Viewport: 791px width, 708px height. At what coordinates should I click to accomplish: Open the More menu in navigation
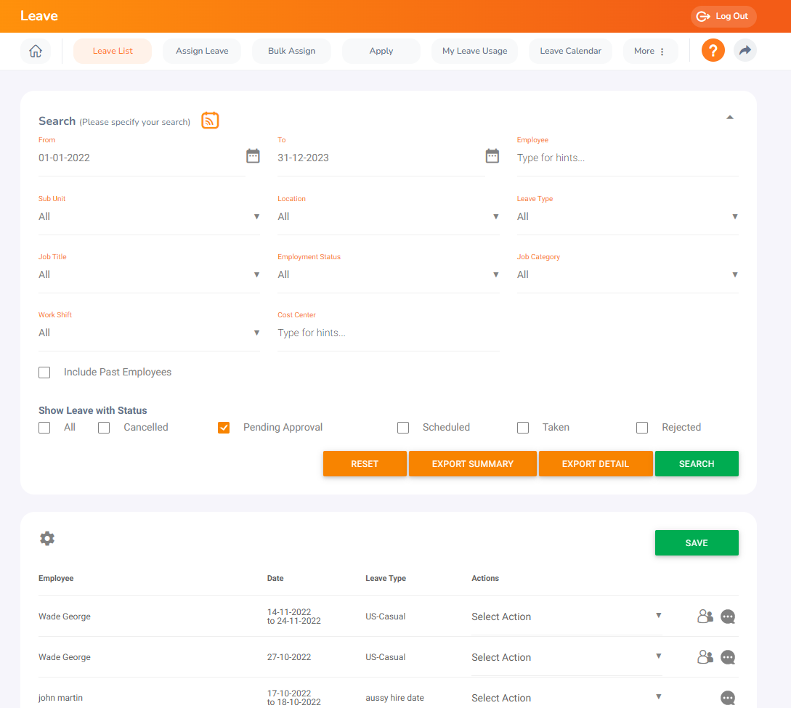coord(650,51)
